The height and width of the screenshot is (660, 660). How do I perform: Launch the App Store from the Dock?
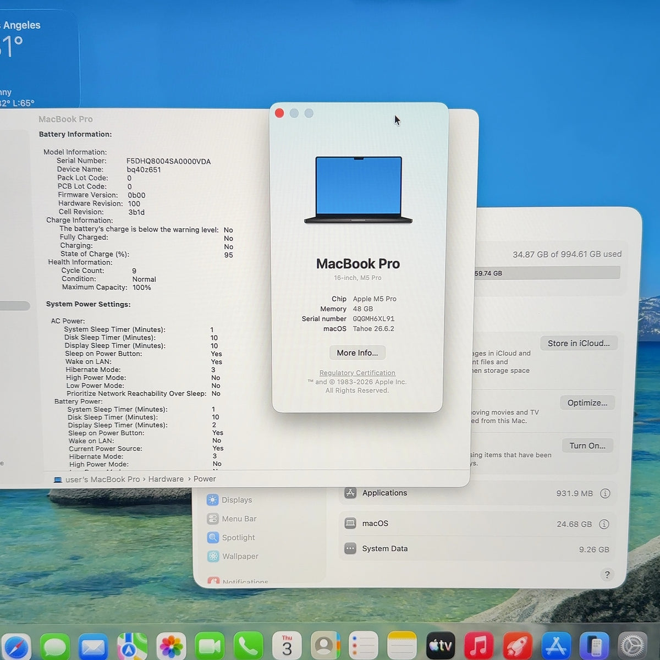point(555,646)
